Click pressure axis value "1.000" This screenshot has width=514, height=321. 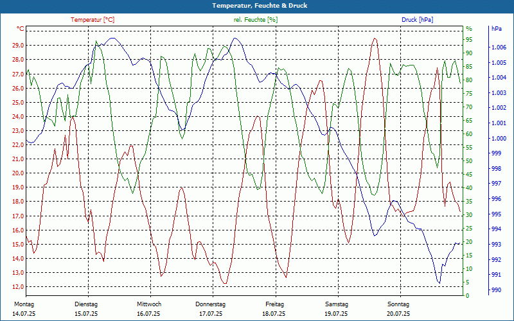coord(499,139)
